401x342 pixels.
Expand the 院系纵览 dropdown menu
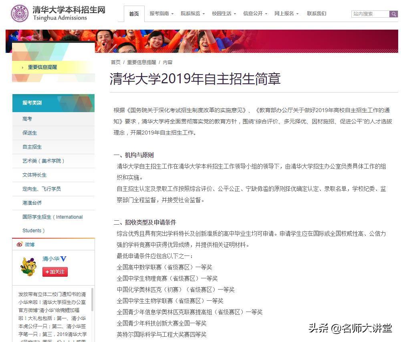point(193,14)
